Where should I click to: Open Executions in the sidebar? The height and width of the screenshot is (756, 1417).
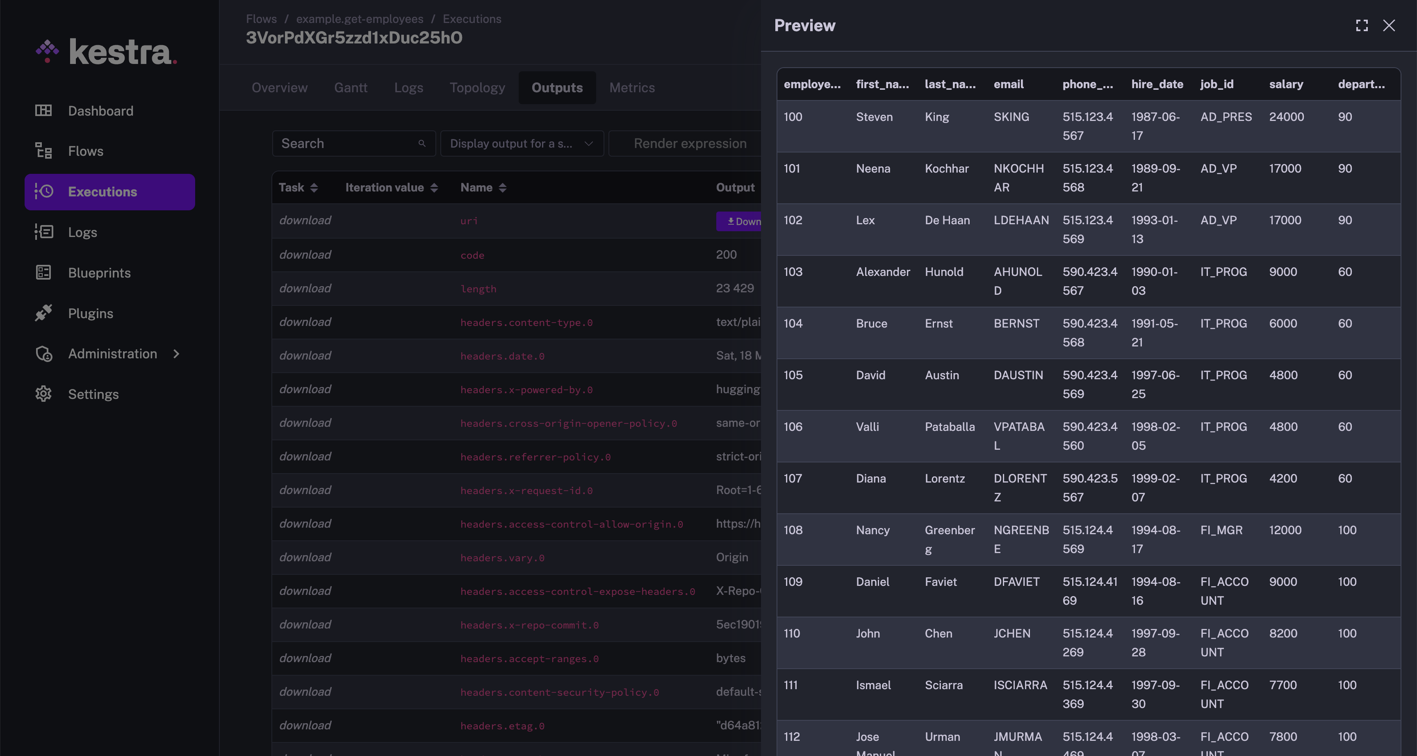click(110, 191)
